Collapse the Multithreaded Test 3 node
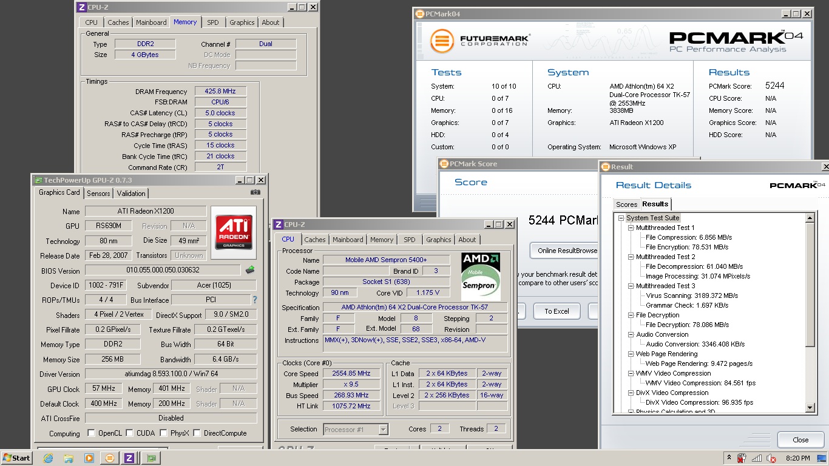Viewport: 829px width, 466px height. (x=631, y=286)
